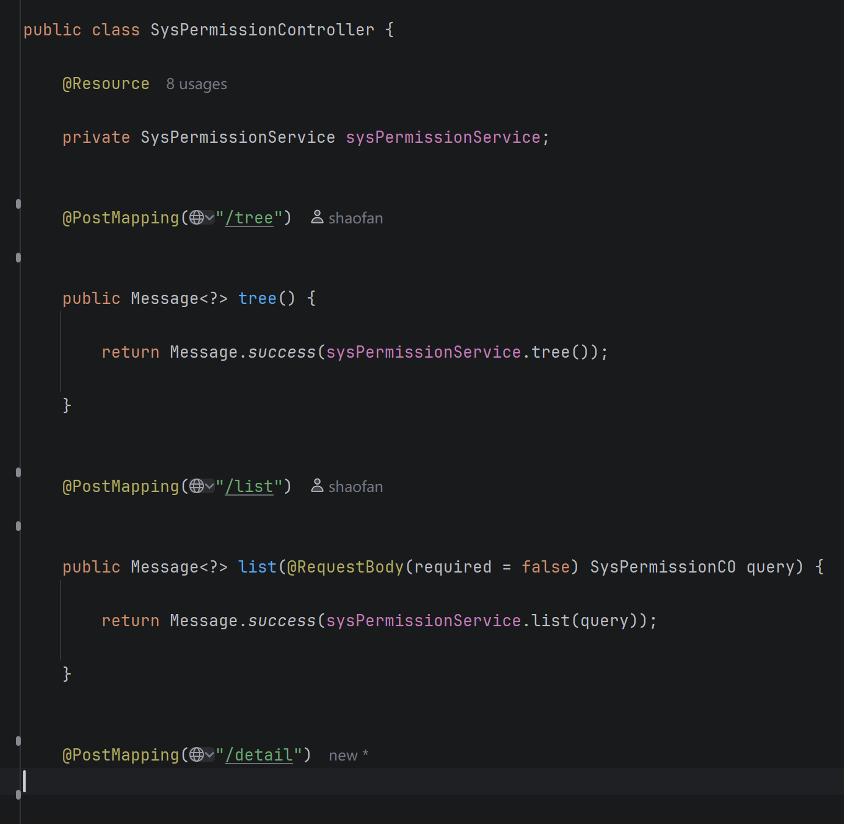
Task: Click the closing brace of the tree method
Action: pos(67,406)
